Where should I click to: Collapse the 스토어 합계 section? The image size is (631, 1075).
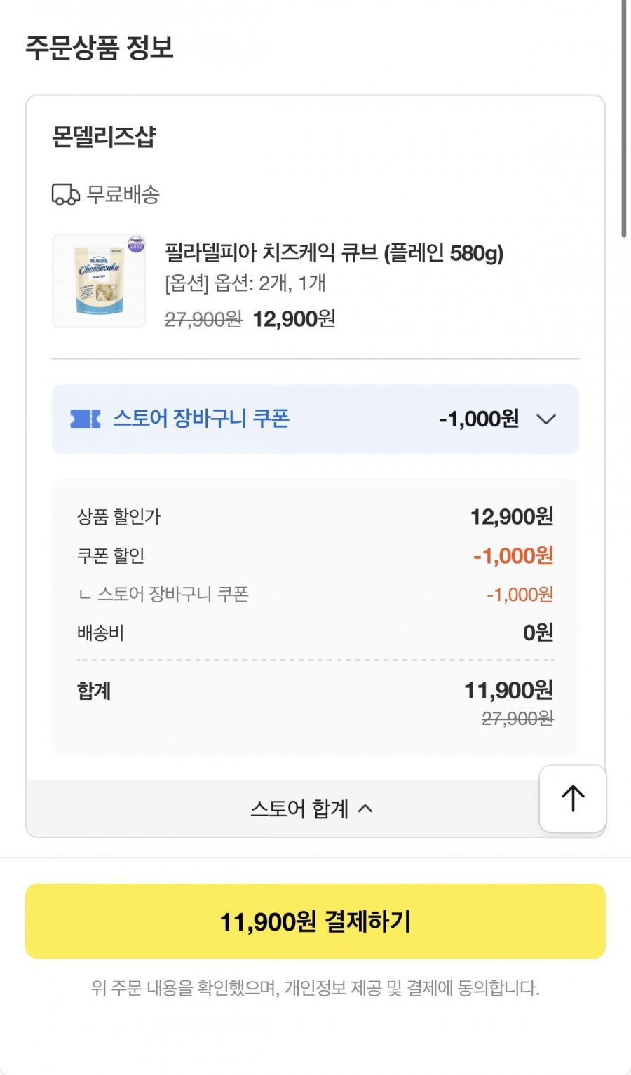[311, 809]
